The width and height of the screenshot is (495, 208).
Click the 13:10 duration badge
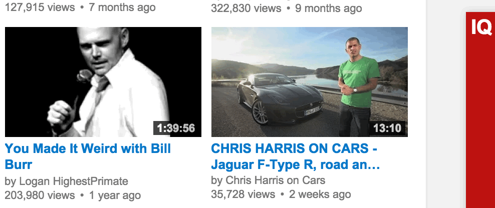(x=387, y=128)
